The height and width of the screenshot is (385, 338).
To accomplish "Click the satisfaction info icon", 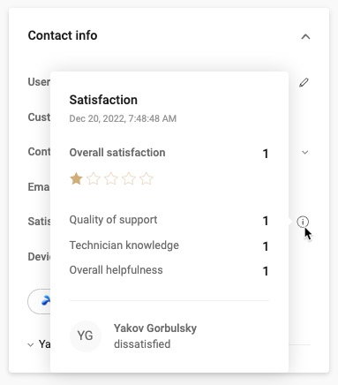I will [303, 222].
